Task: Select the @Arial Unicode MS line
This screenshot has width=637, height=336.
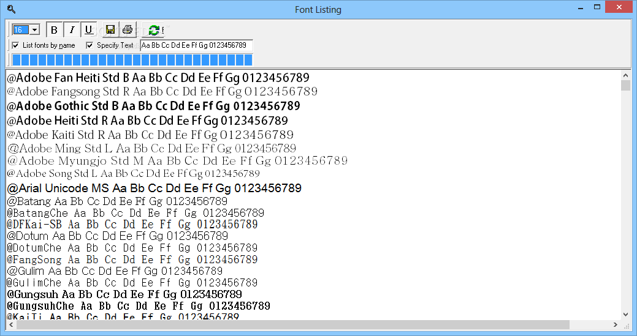Action: tap(154, 189)
